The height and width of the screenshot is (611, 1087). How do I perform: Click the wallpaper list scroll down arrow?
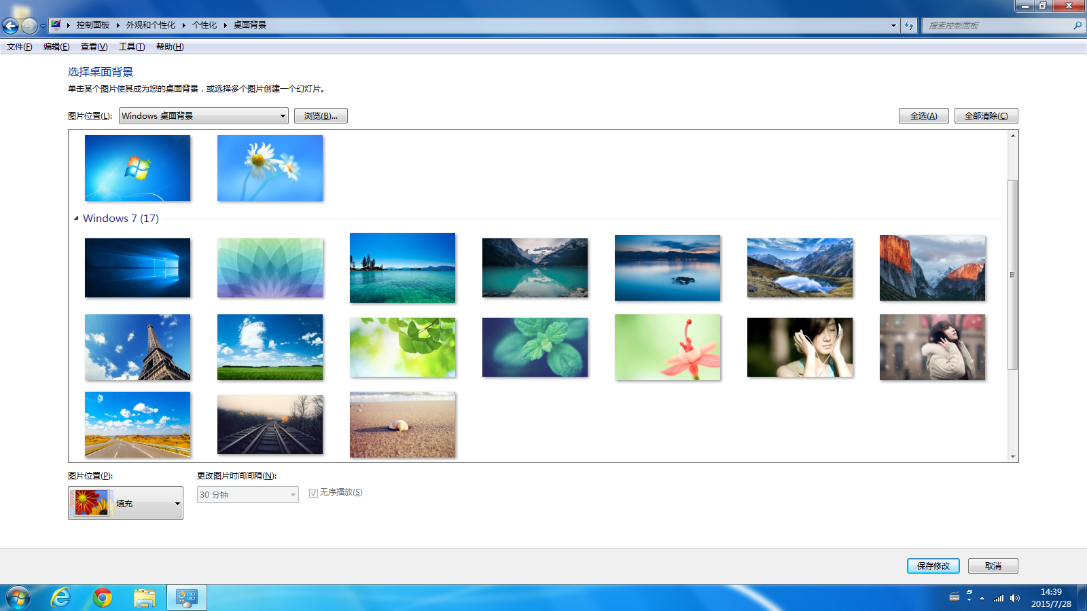coord(1012,457)
